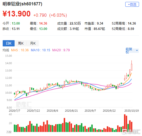Add stock to watchlist with +自选 button
The image size is (142, 136).
132,4
